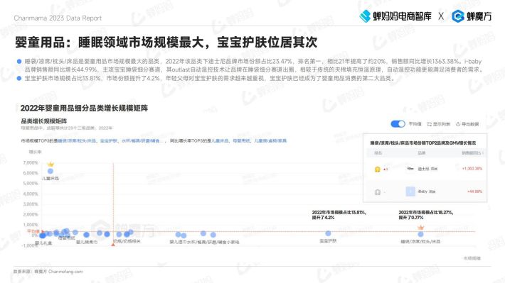505x283 pixels.
Task: Click the 导出数据 export data icon
Action: pyautogui.click(x=457, y=124)
